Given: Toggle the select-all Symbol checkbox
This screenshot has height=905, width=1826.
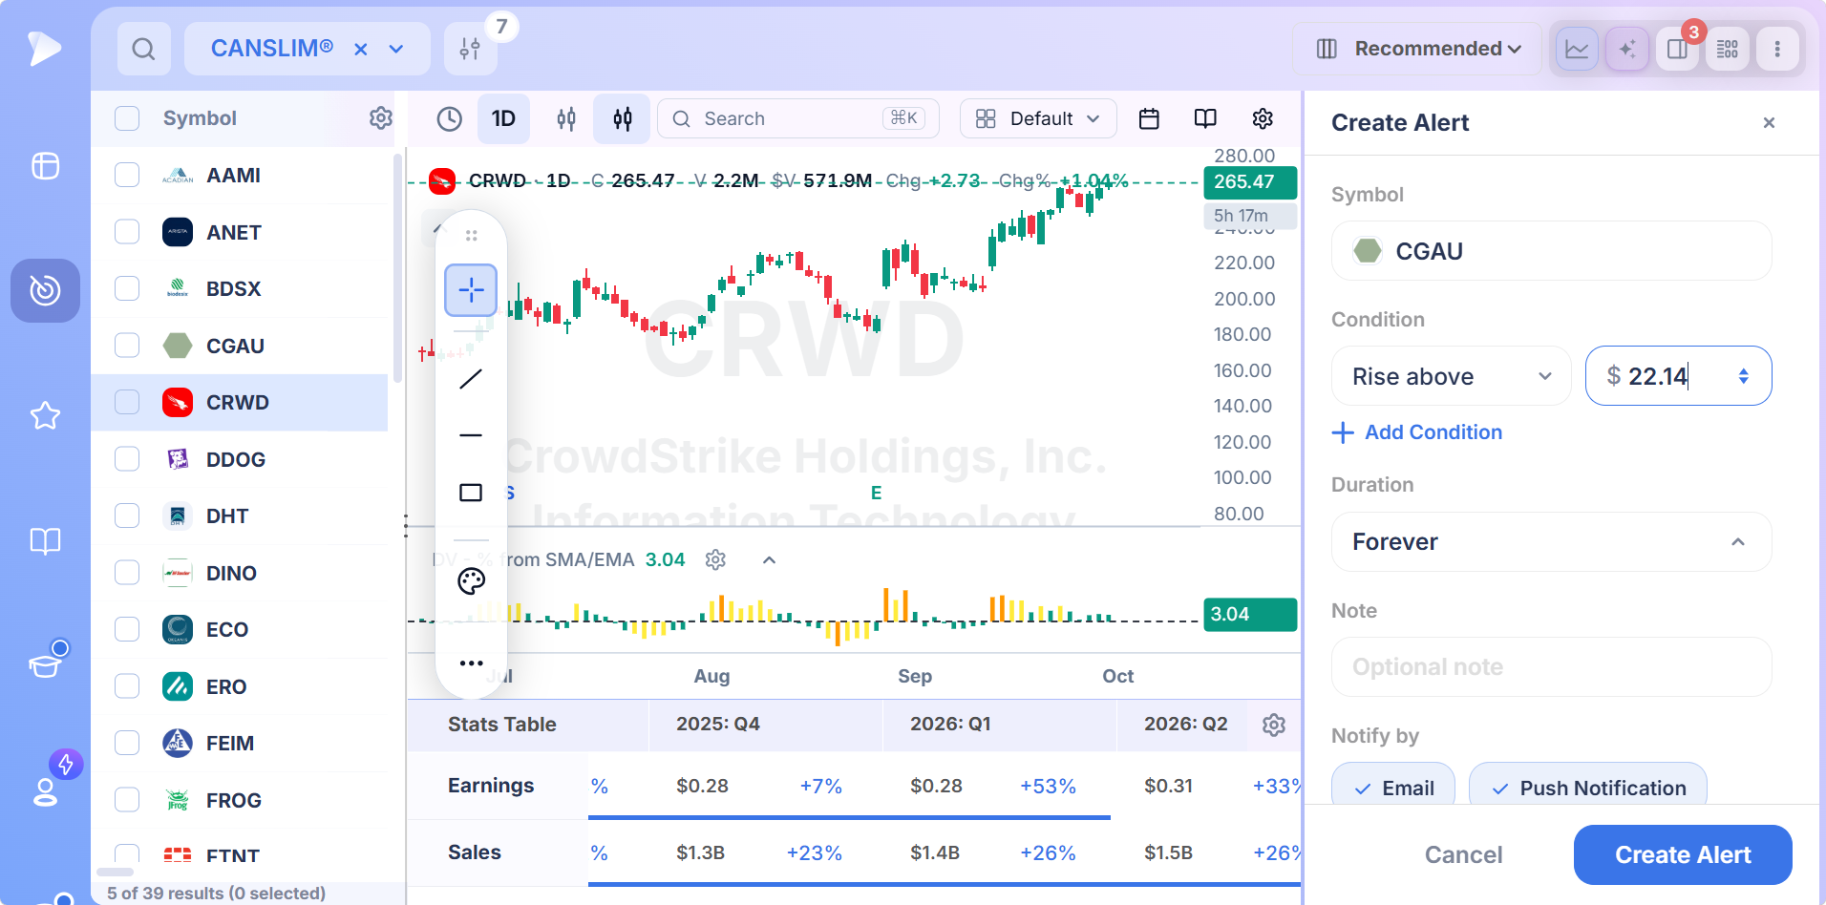Looking at the screenshot, I should click(127, 118).
